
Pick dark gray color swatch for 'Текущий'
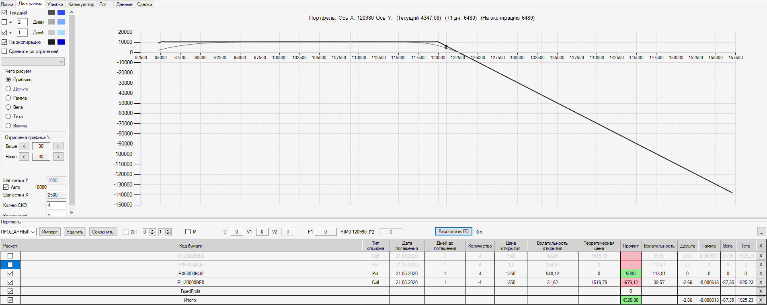51,13
